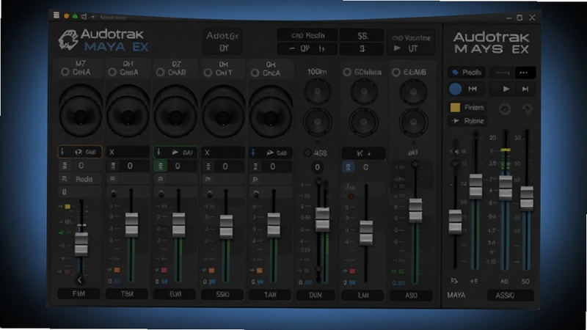This screenshot has height=330, width=587.
Task: Click the orange square on TSM channel
Action: pyautogui.click(x=117, y=270)
